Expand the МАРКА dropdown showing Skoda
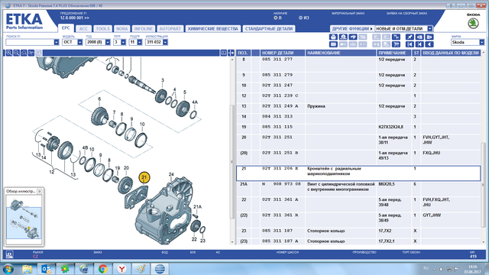This screenshot has width=489, height=275. (482, 42)
